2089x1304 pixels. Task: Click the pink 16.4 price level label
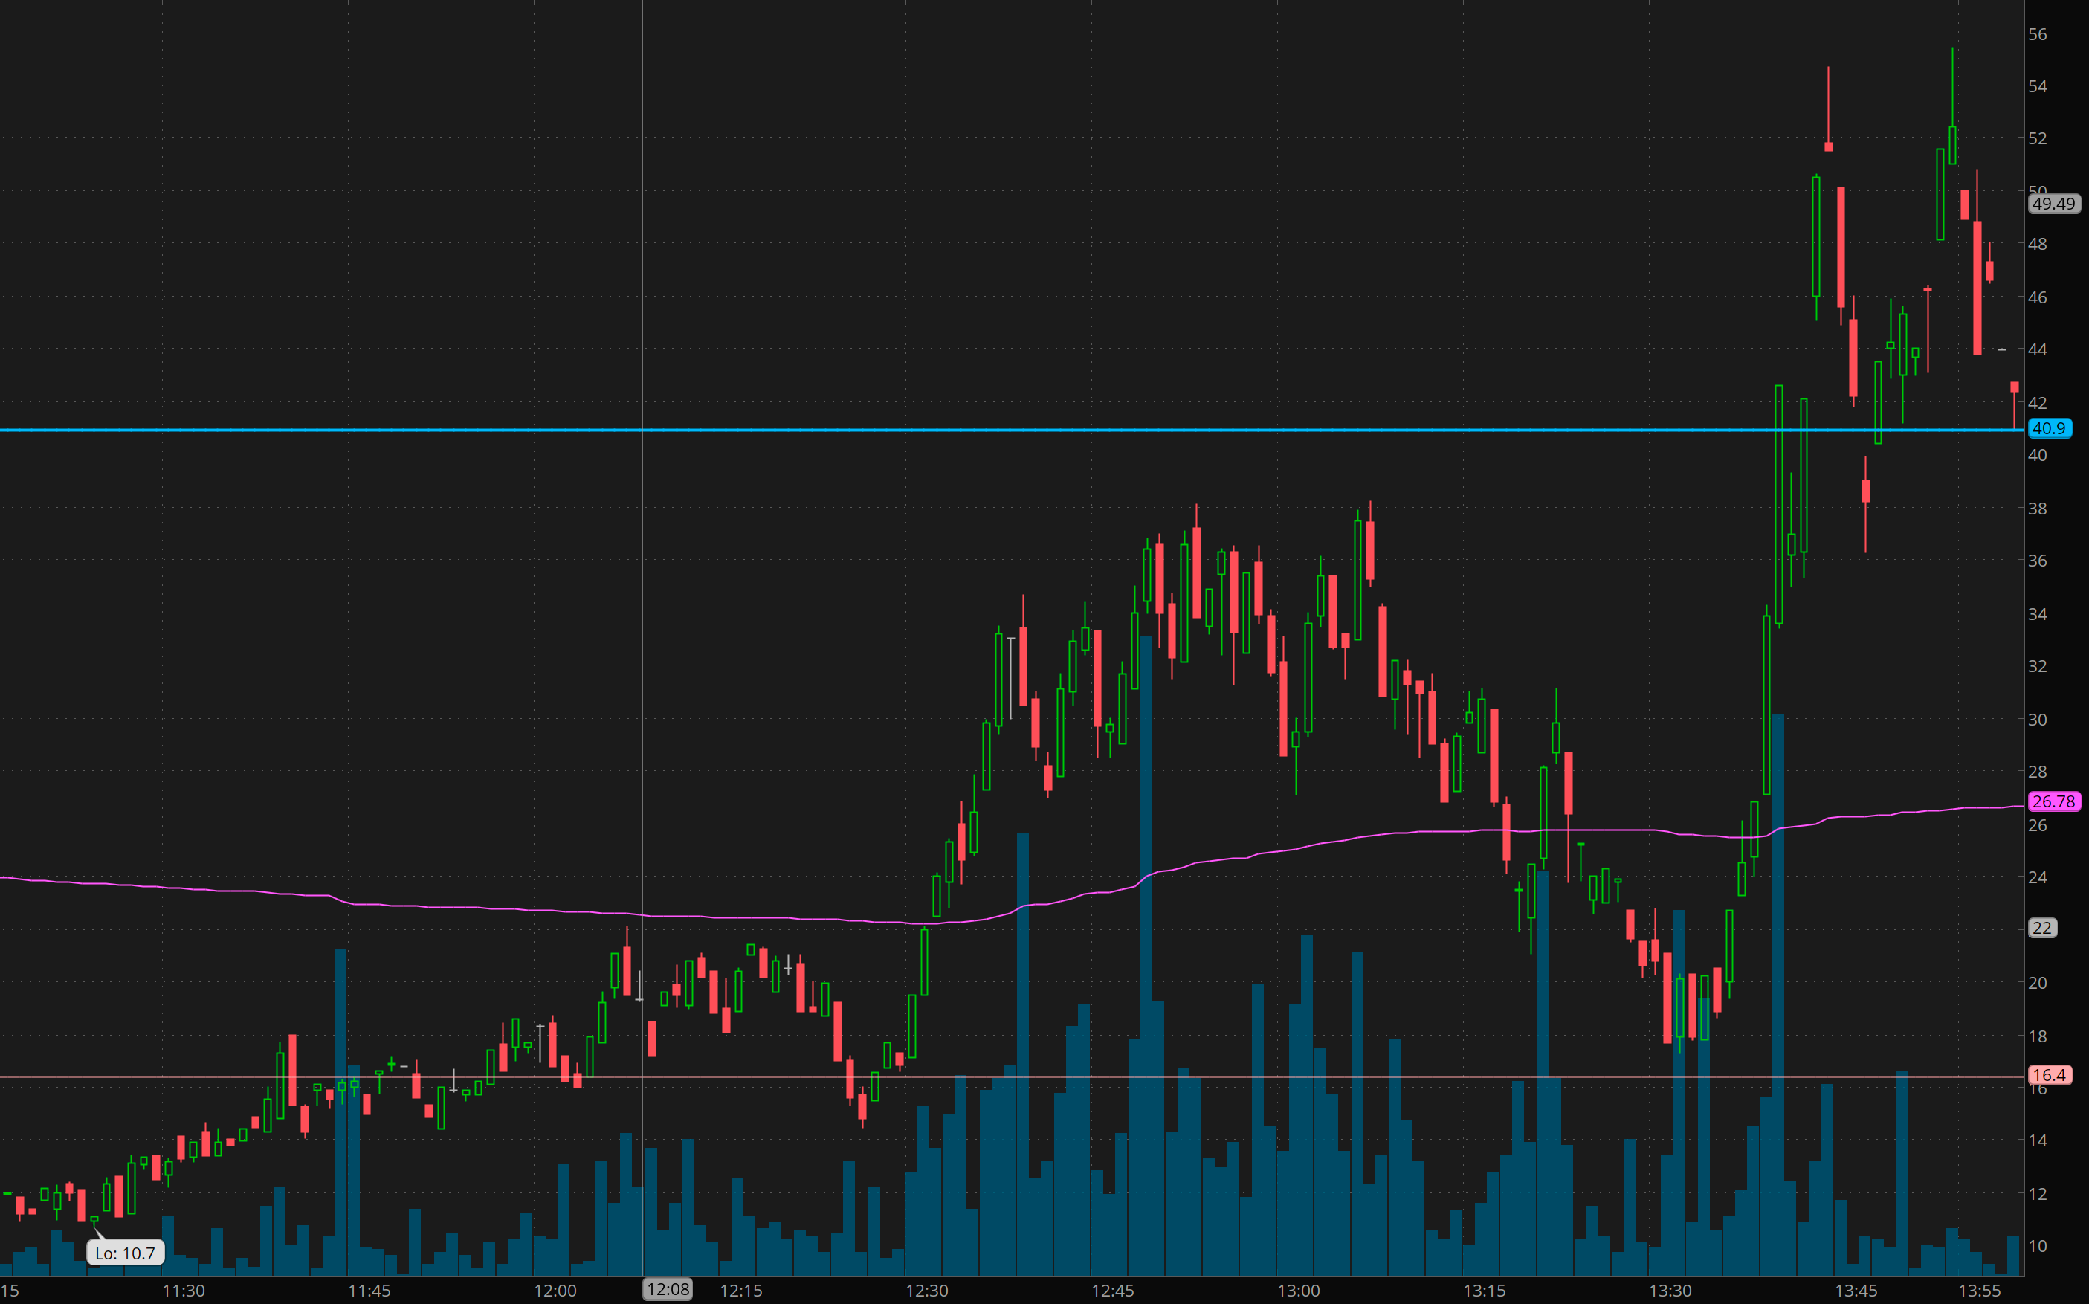pyautogui.click(x=2048, y=1076)
